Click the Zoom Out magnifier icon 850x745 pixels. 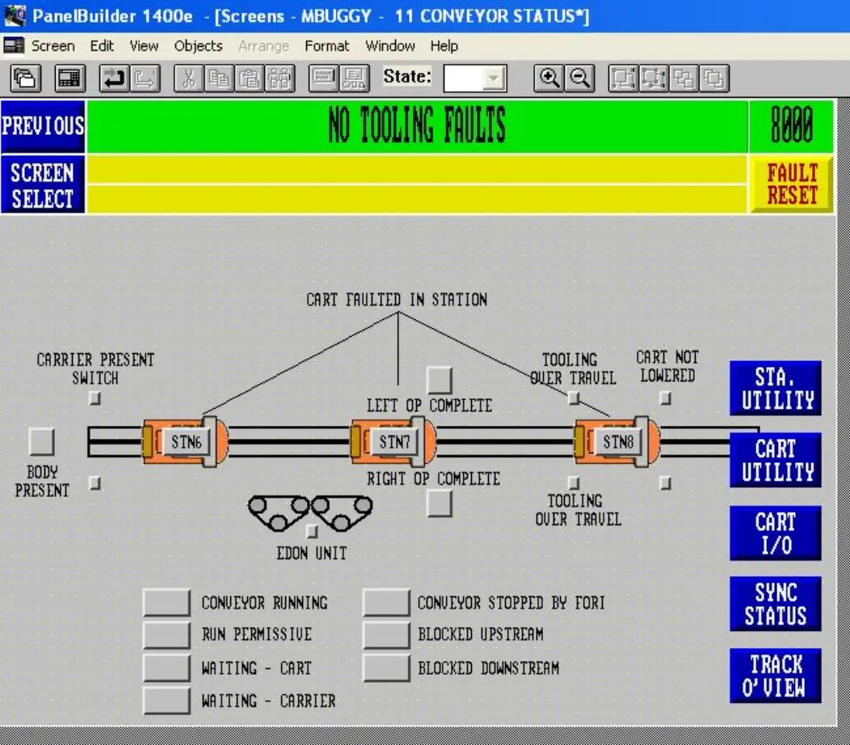click(x=579, y=78)
